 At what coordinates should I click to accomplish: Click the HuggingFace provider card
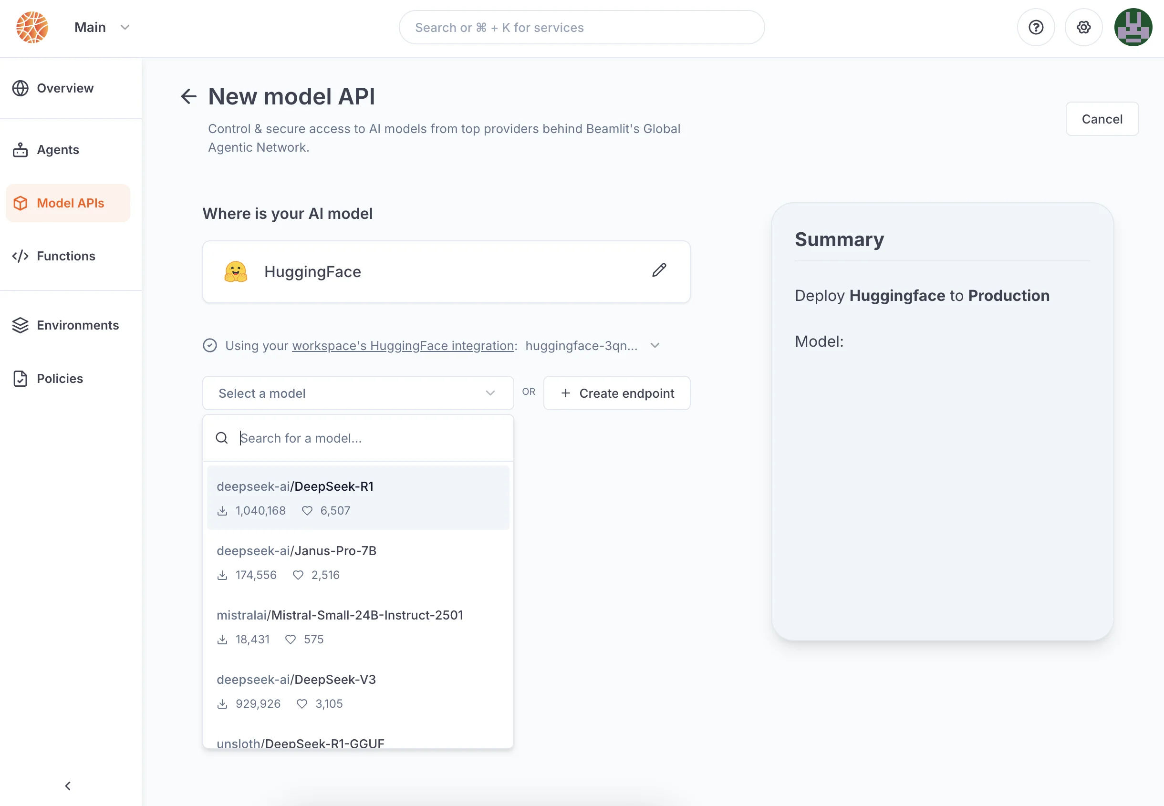click(x=446, y=272)
